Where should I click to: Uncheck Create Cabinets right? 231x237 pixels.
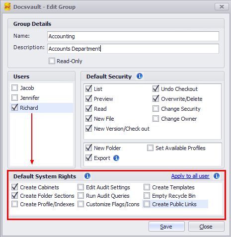(14, 187)
